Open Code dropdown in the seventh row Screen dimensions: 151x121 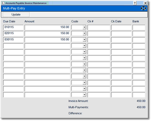[84, 64]
